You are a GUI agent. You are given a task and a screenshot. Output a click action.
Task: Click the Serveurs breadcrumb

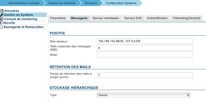pos(91,3)
